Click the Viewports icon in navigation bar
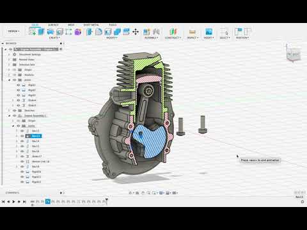This screenshot has width=307, height=230. pos(175,193)
